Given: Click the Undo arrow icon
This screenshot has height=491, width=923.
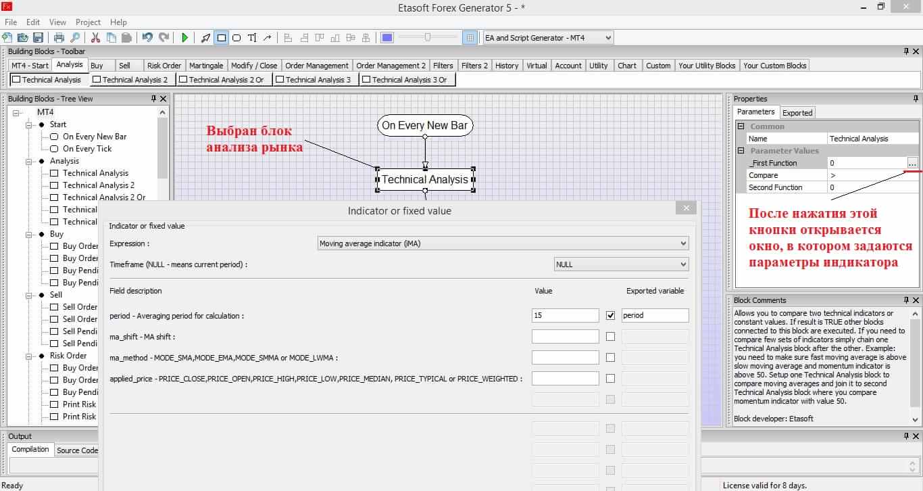Looking at the screenshot, I should [x=147, y=38].
